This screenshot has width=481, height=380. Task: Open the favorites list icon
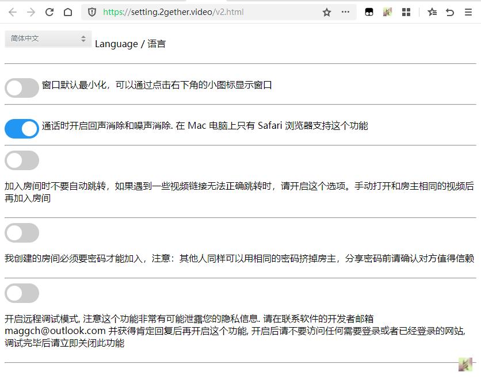click(x=432, y=12)
